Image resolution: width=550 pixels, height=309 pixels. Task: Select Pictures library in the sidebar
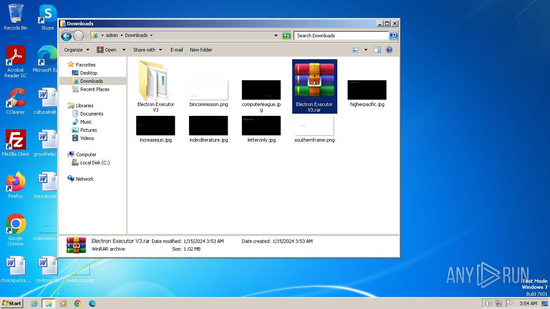tap(89, 130)
